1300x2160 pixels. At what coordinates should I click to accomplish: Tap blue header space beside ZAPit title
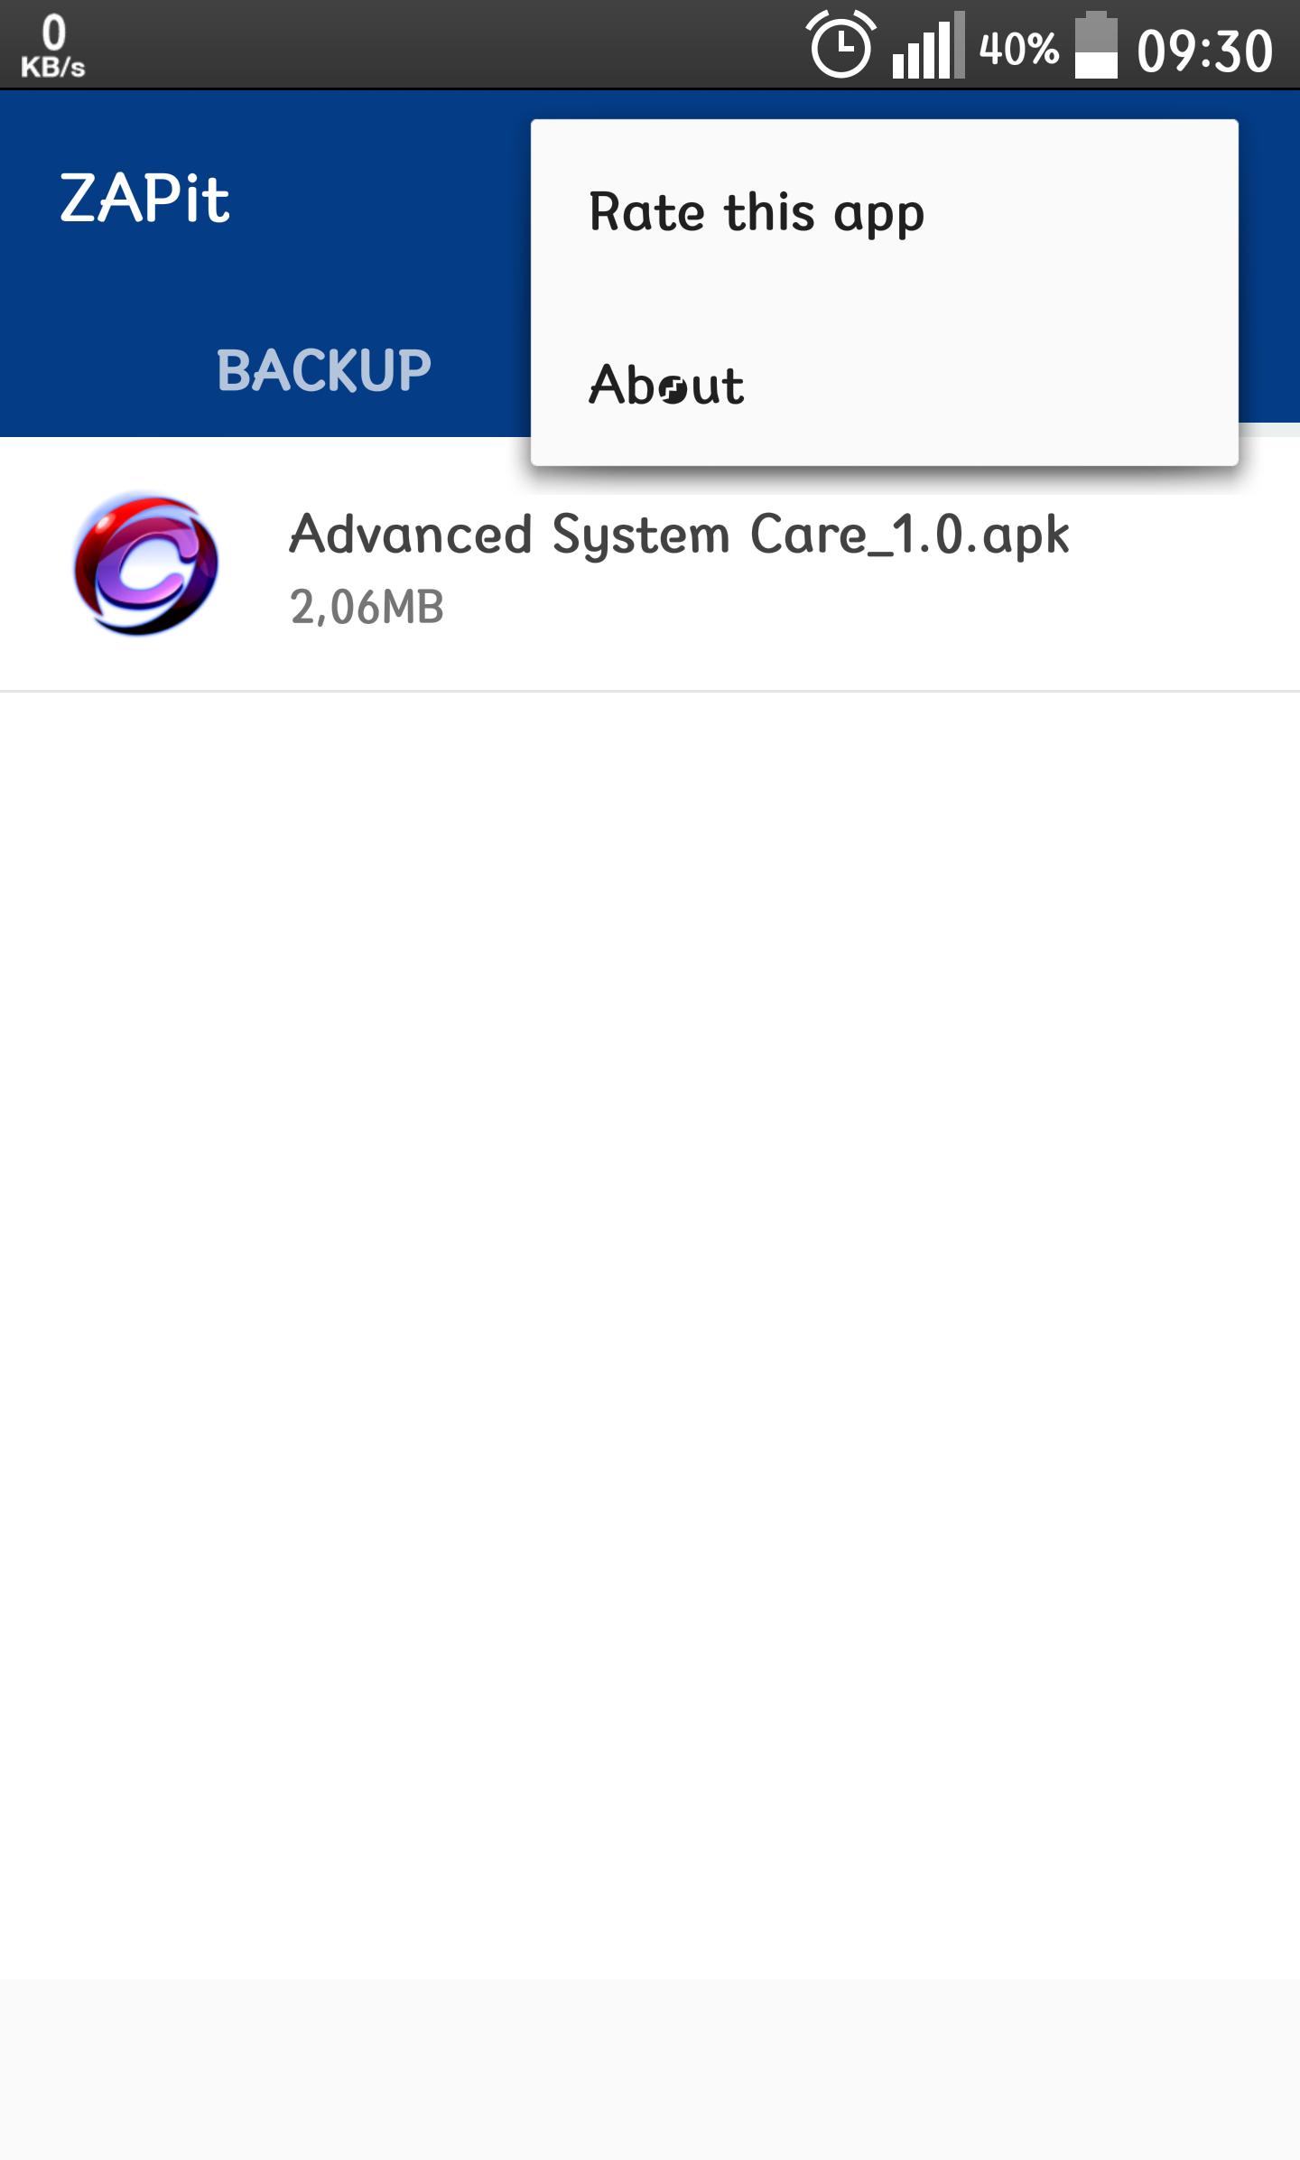379,199
